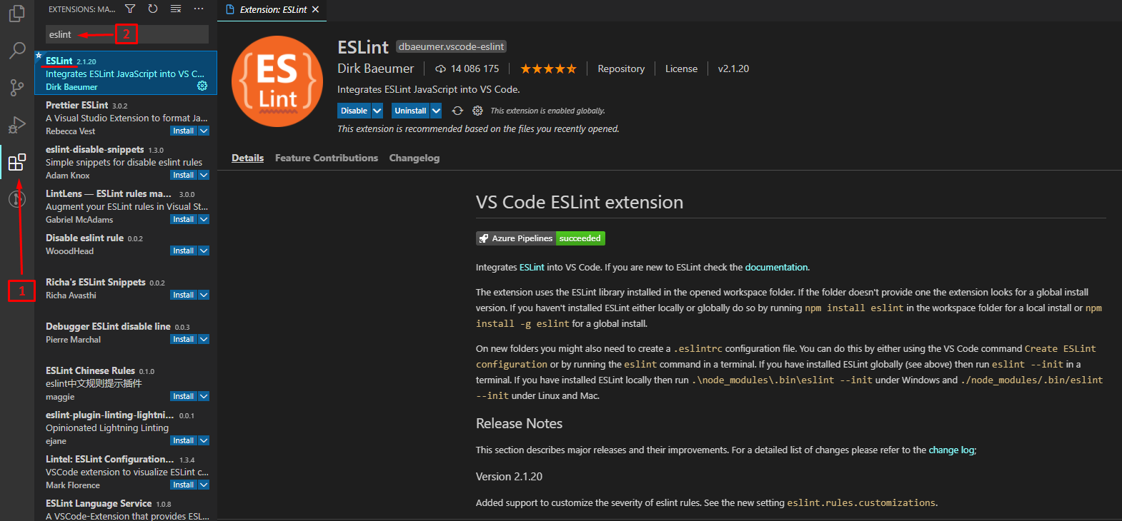Viewport: 1122px width, 521px height.
Task: Click the v2.1.20 version label
Action: (x=733, y=69)
